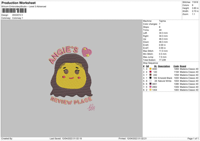Click the Height value '3.80 in'
200x141 pixels.
click(x=195, y=8)
